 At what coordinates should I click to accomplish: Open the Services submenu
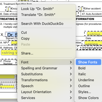tap(47, 98)
